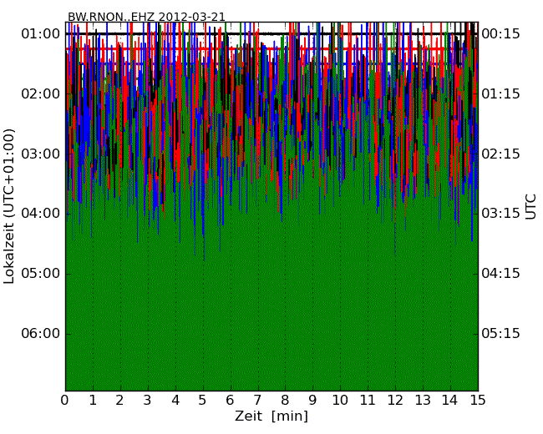Click the UTC label on the right axis

coord(530,207)
